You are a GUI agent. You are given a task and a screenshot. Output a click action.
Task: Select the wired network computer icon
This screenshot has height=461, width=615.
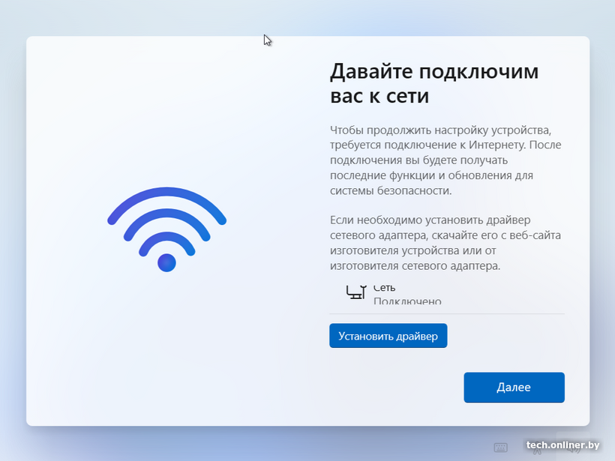[x=356, y=292]
